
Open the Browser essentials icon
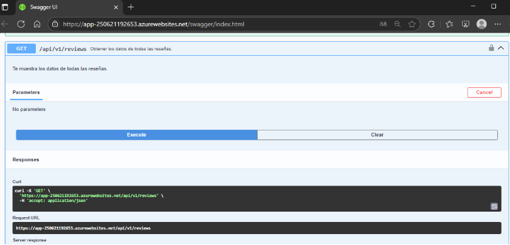(466, 24)
